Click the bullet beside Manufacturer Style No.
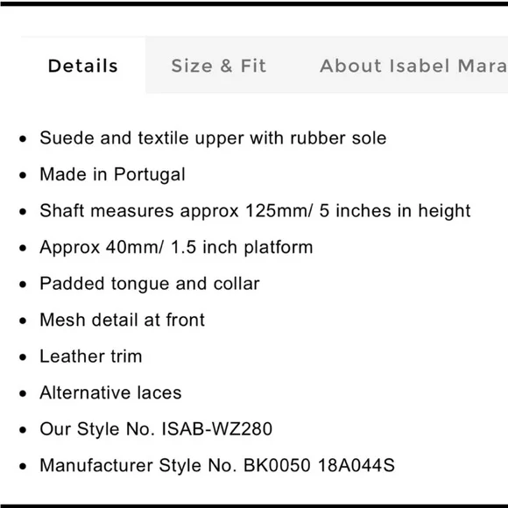The width and height of the screenshot is (508, 508). (x=23, y=466)
